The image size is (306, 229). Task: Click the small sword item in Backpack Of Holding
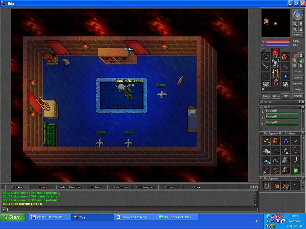click(296, 160)
